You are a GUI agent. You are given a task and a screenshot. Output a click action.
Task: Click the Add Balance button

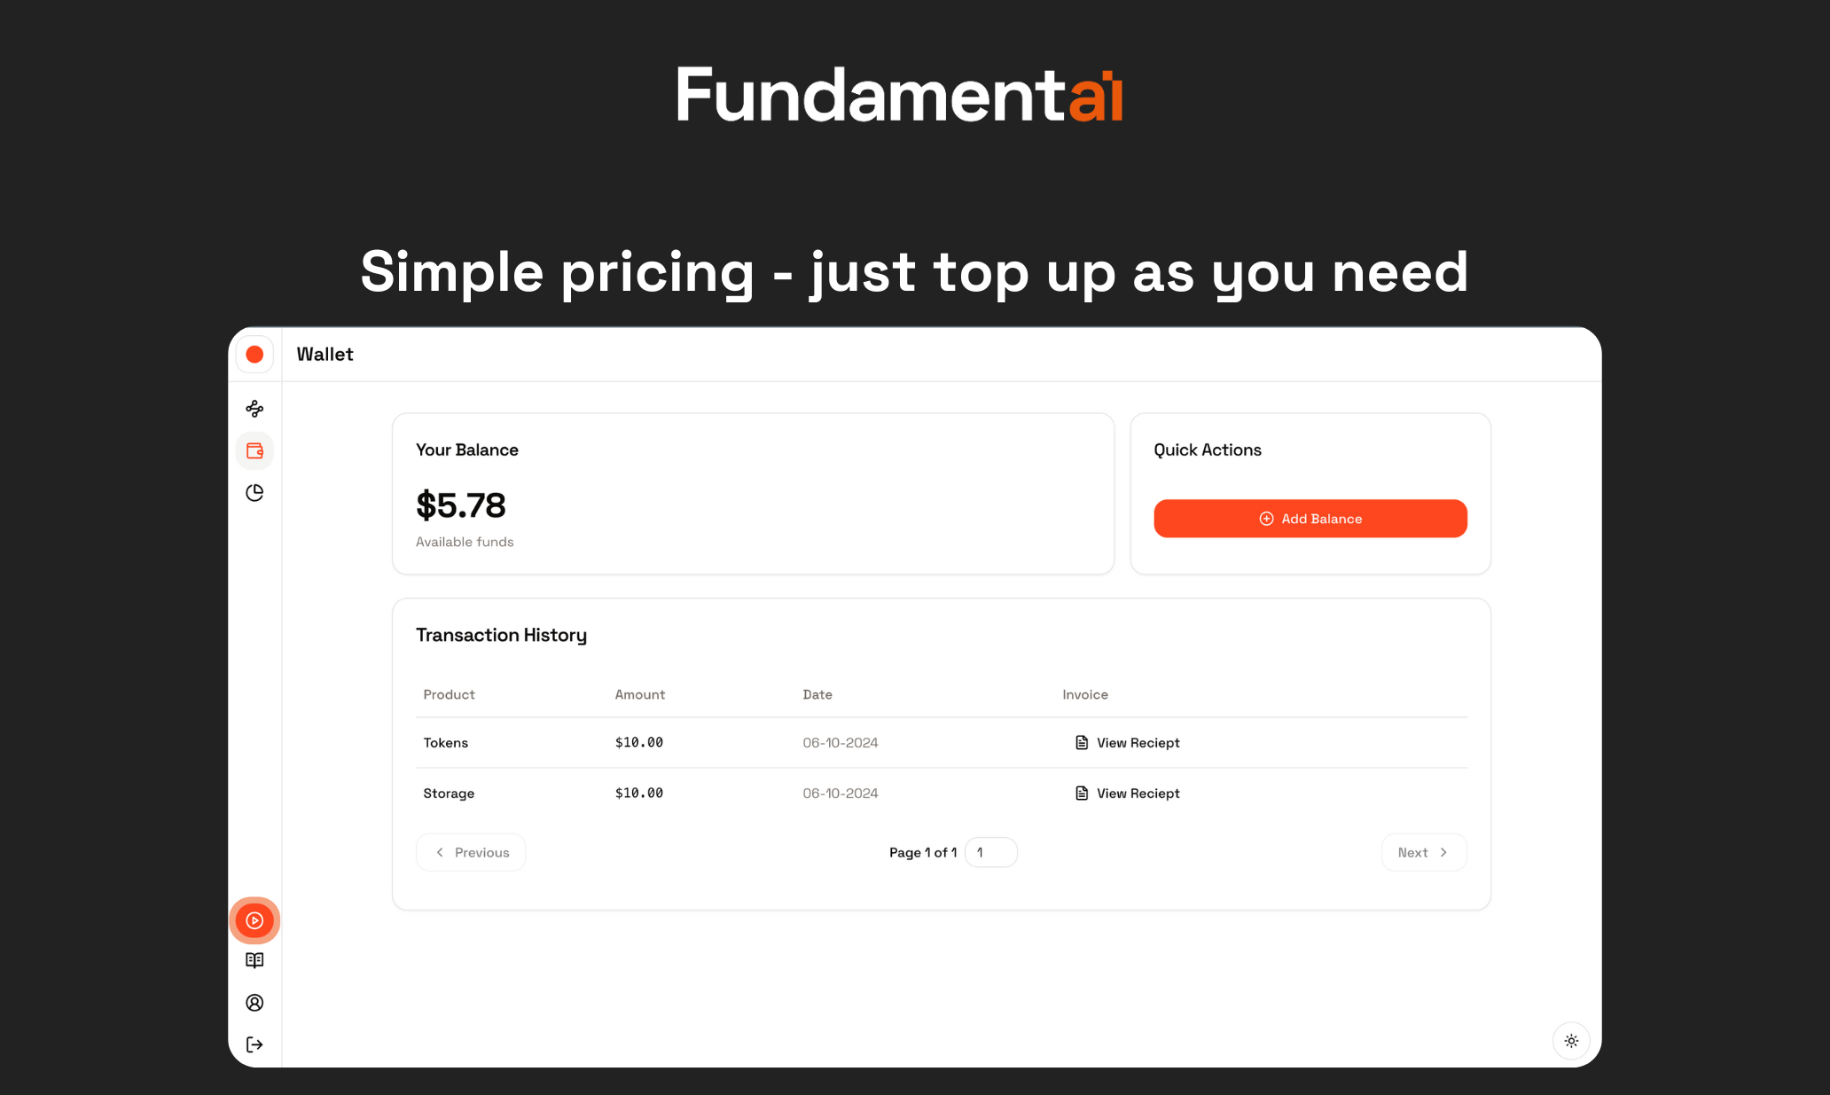click(1310, 519)
